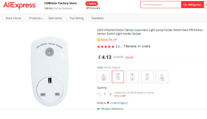Select the first plug color variant thumbnail
The width and height of the screenshot is (207, 119).
click(x=103, y=77)
